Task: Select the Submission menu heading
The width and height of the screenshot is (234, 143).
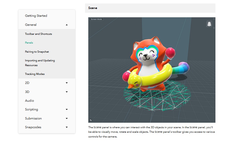Action: tap(33, 118)
